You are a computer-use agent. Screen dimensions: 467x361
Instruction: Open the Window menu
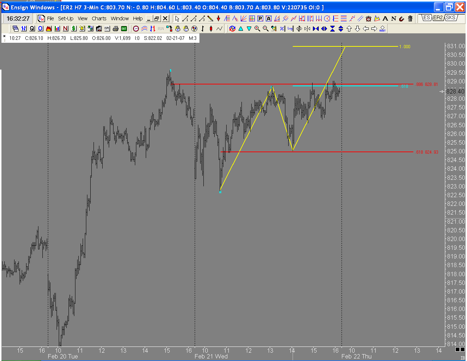(120, 18)
